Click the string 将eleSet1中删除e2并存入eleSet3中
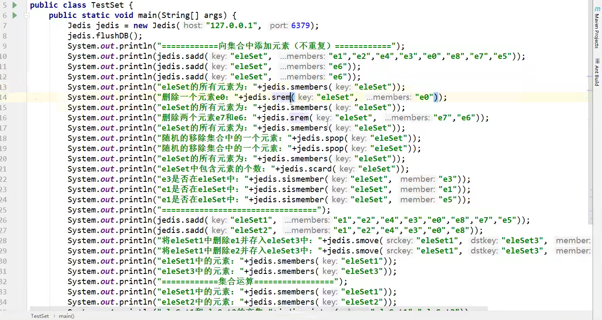 (x=239, y=251)
